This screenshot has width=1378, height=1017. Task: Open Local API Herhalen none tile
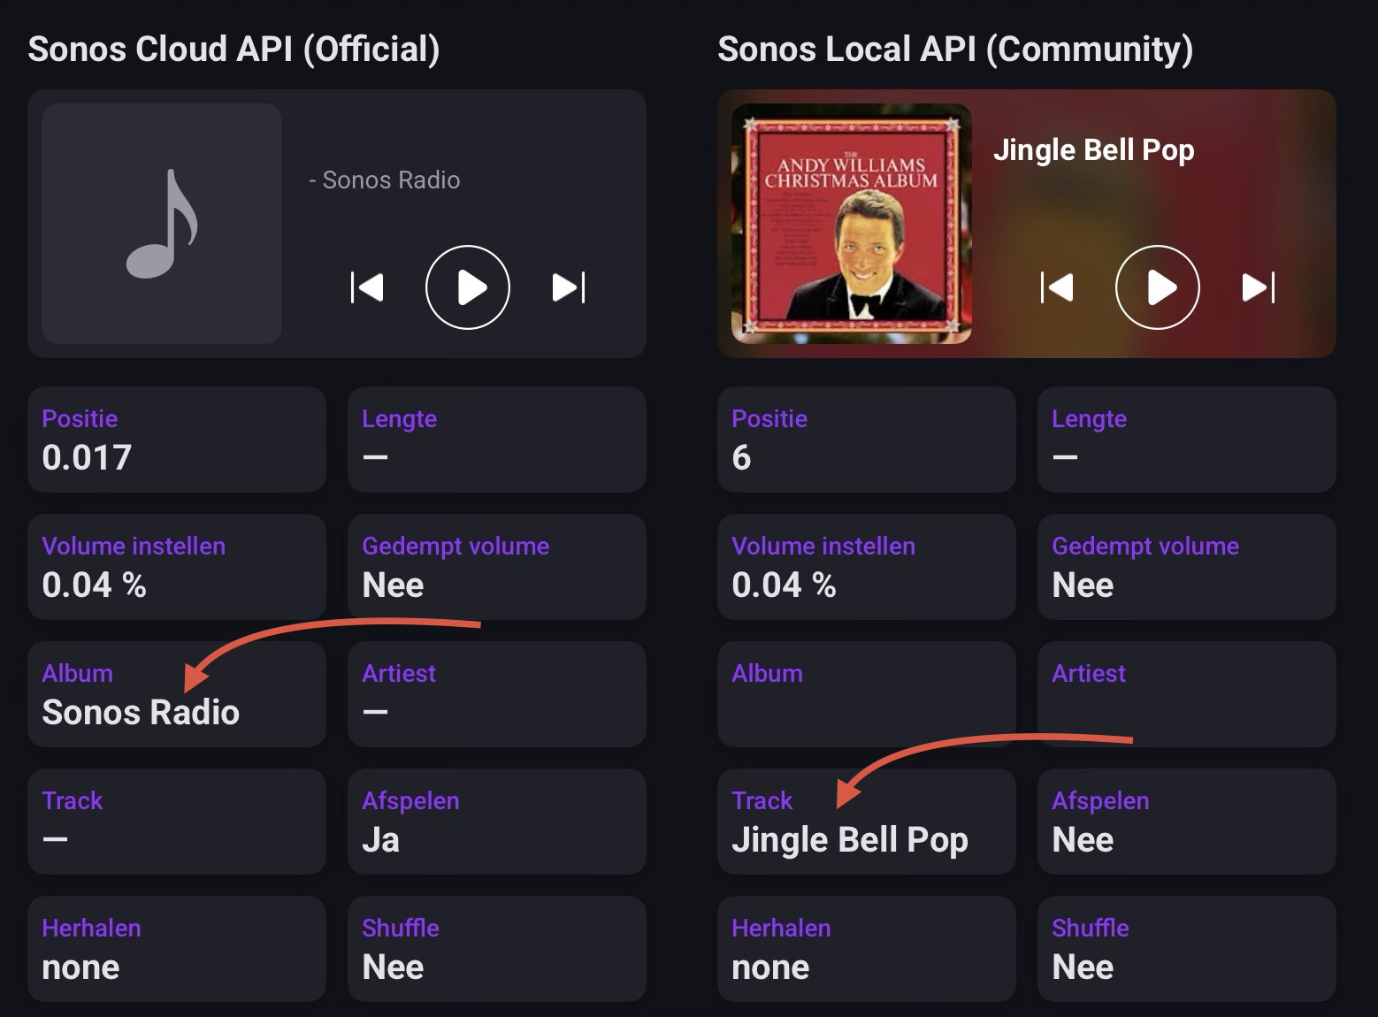[867, 949]
